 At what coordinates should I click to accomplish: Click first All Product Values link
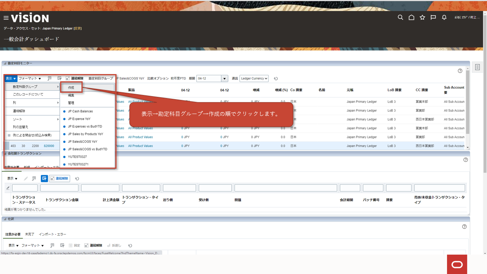[x=141, y=102]
